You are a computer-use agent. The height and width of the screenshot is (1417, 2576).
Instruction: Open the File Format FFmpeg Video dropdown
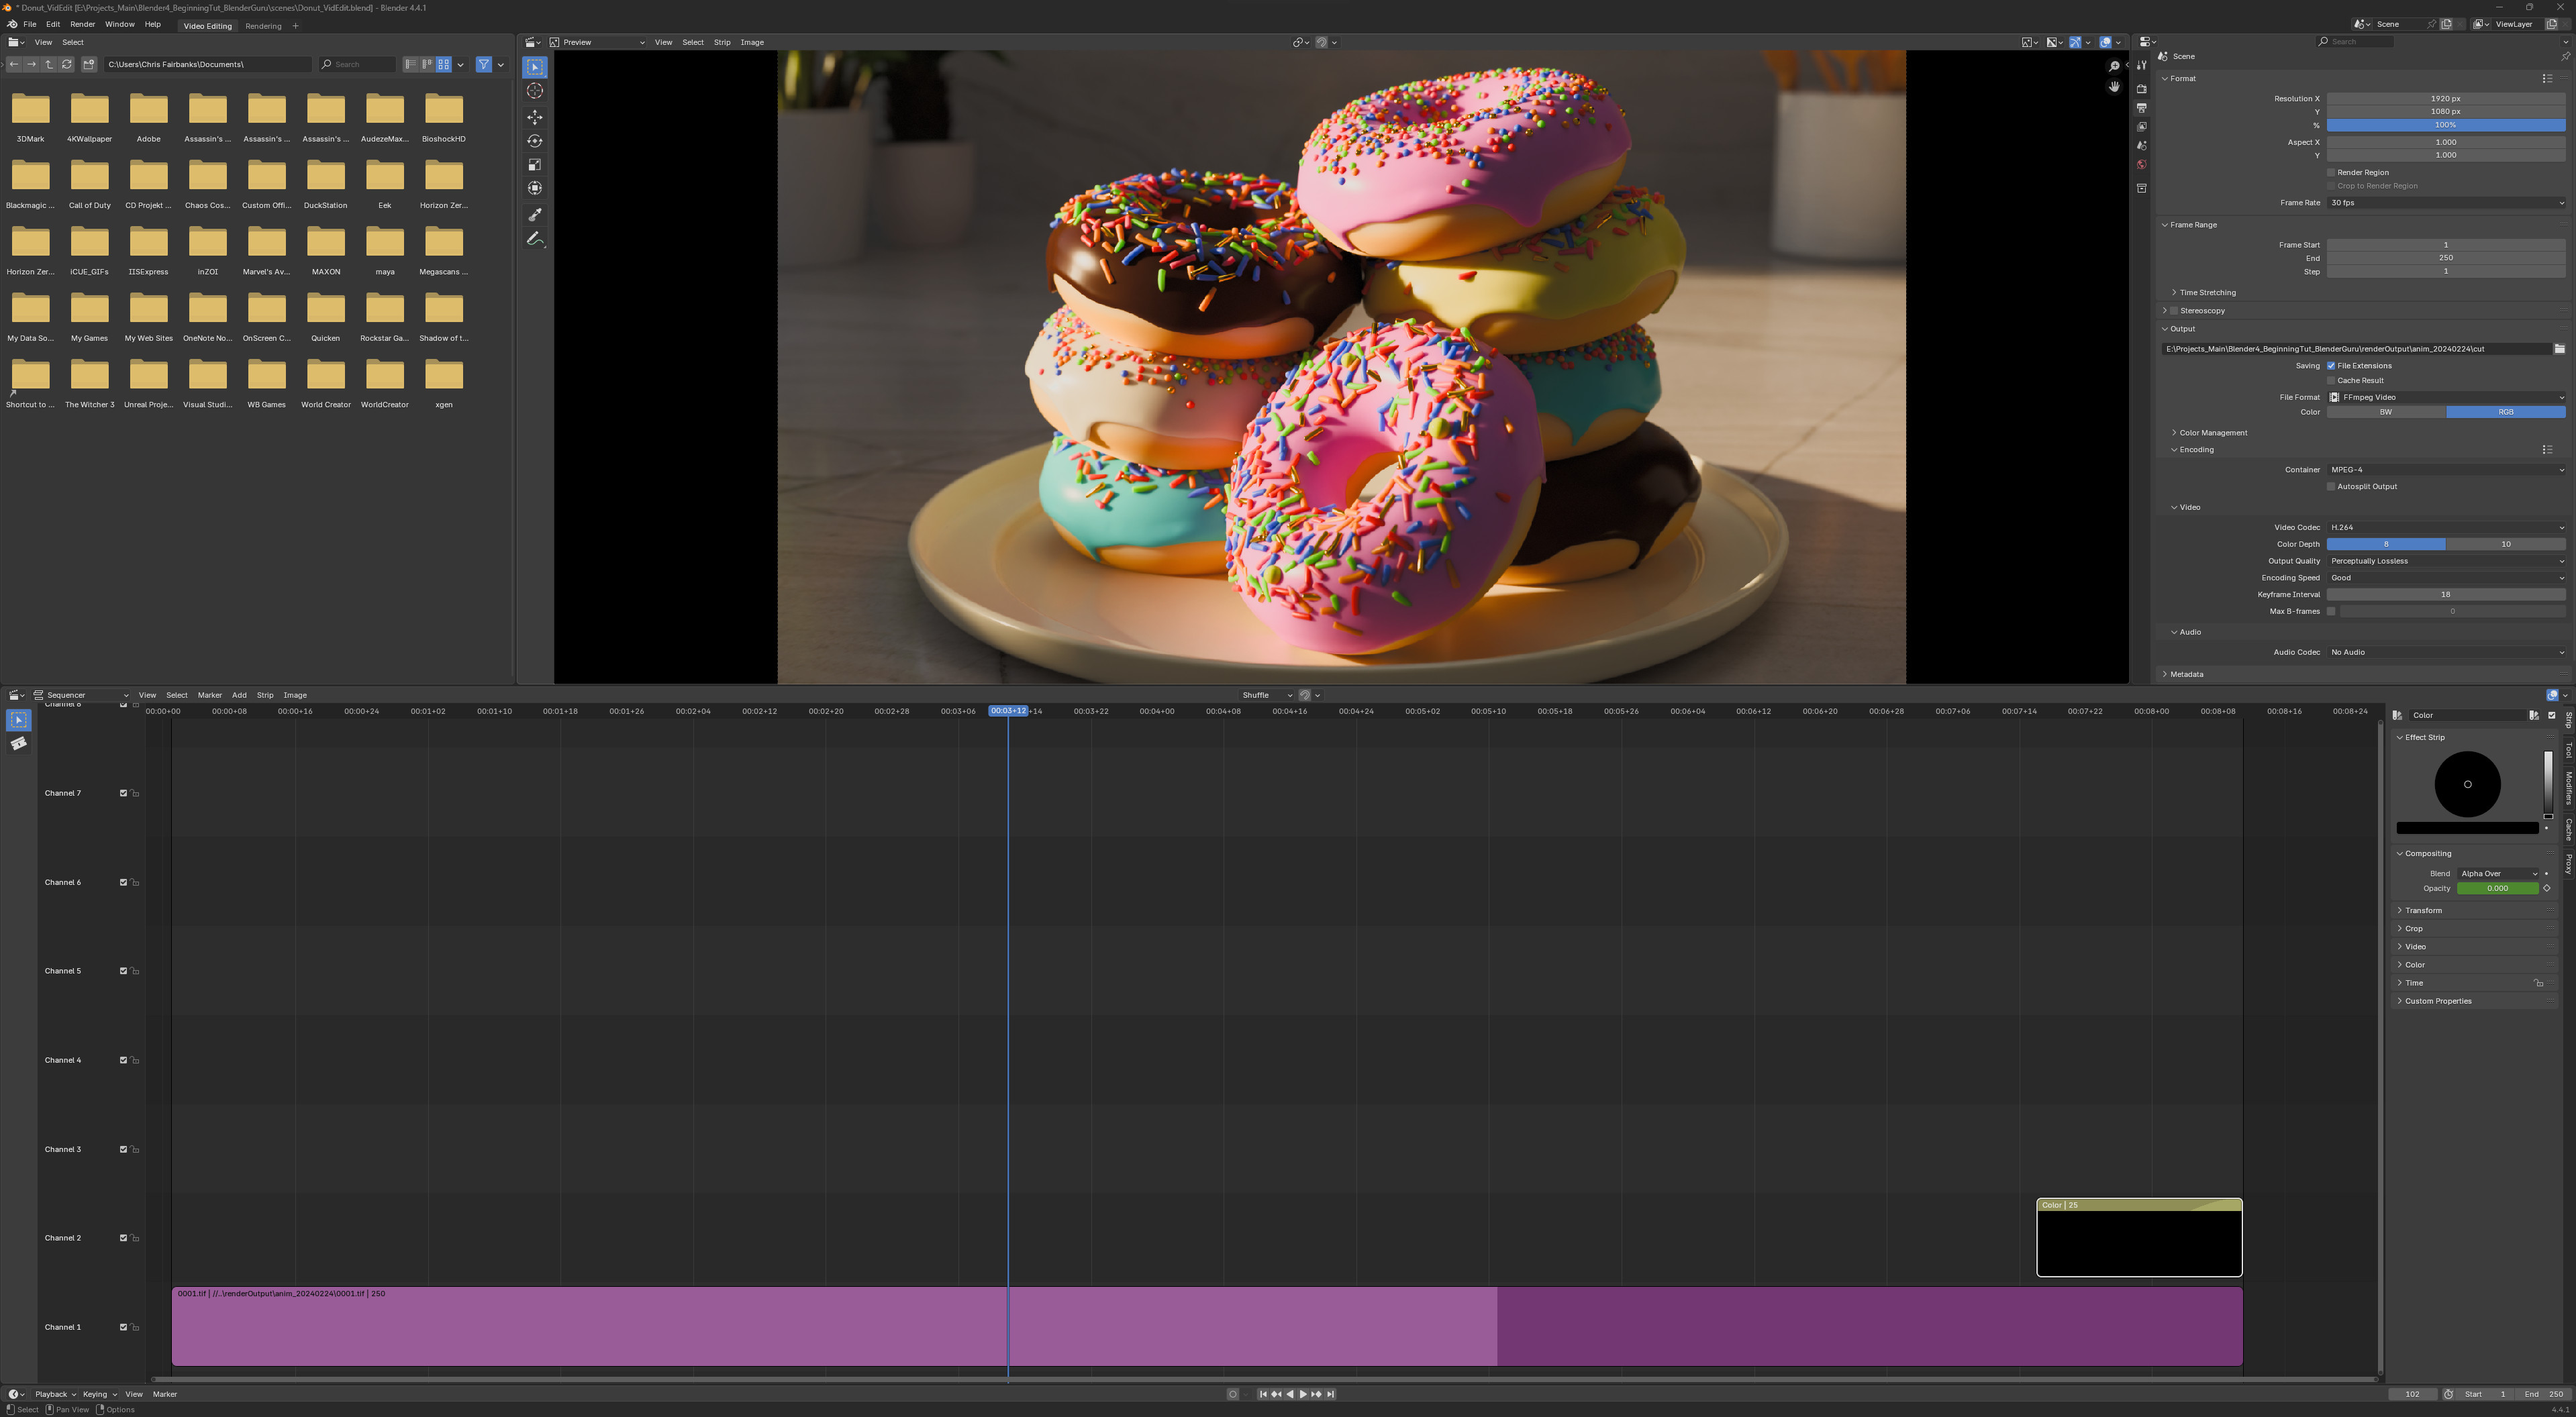[x=2446, y=398]
